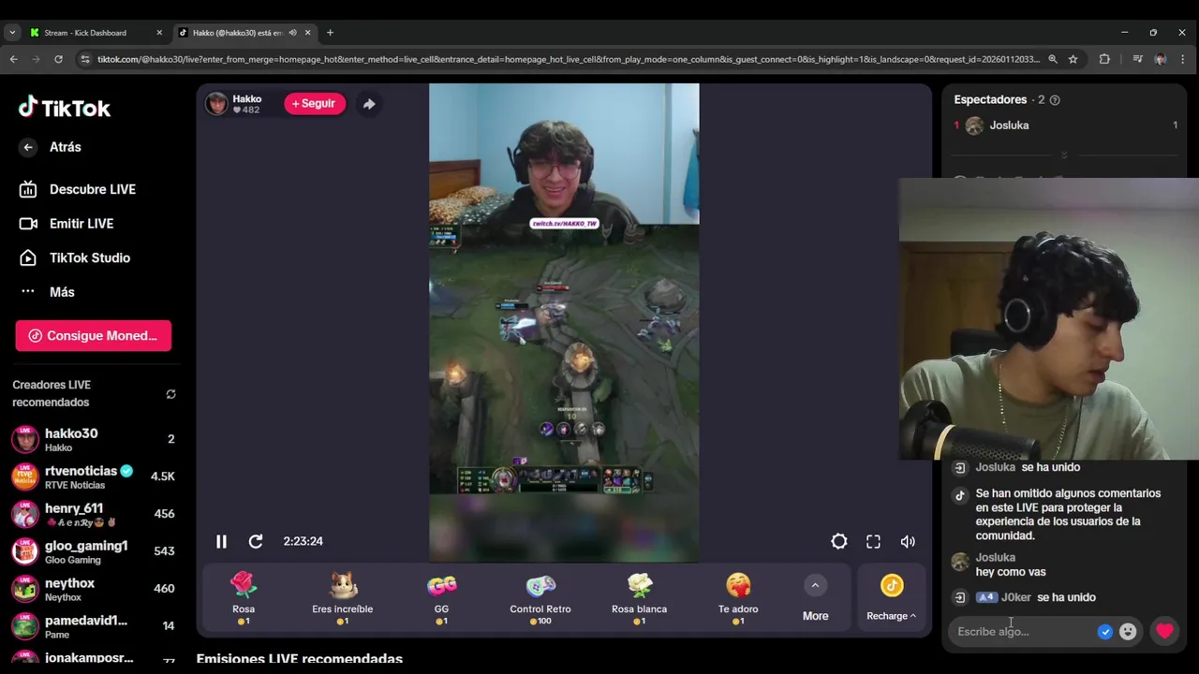This screenshot has height=674, width=1199.
Task: Open a new browser tab
Action: pos(330,33)
